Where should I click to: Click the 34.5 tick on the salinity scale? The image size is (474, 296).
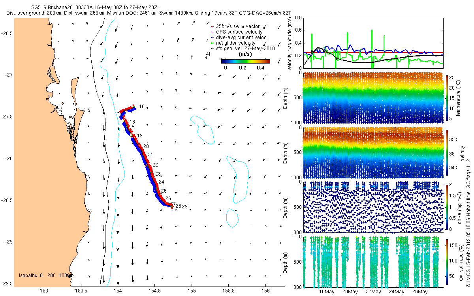[454, 168]
